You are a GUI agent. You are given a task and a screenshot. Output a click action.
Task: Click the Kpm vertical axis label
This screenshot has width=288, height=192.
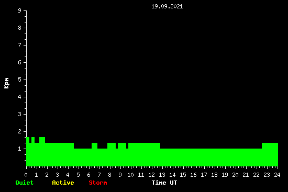[7, 83]
